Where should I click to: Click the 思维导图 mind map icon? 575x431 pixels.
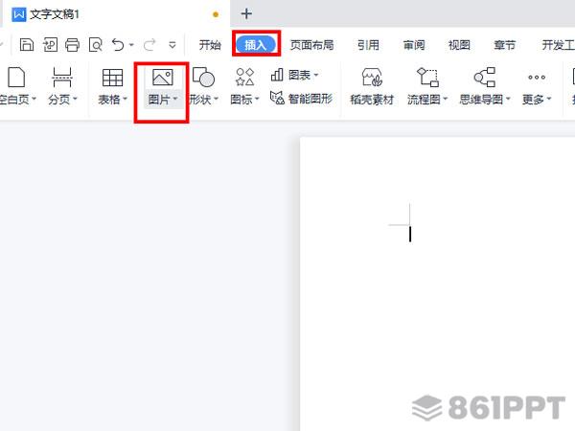pyautogui.click(x=484, y=77)
